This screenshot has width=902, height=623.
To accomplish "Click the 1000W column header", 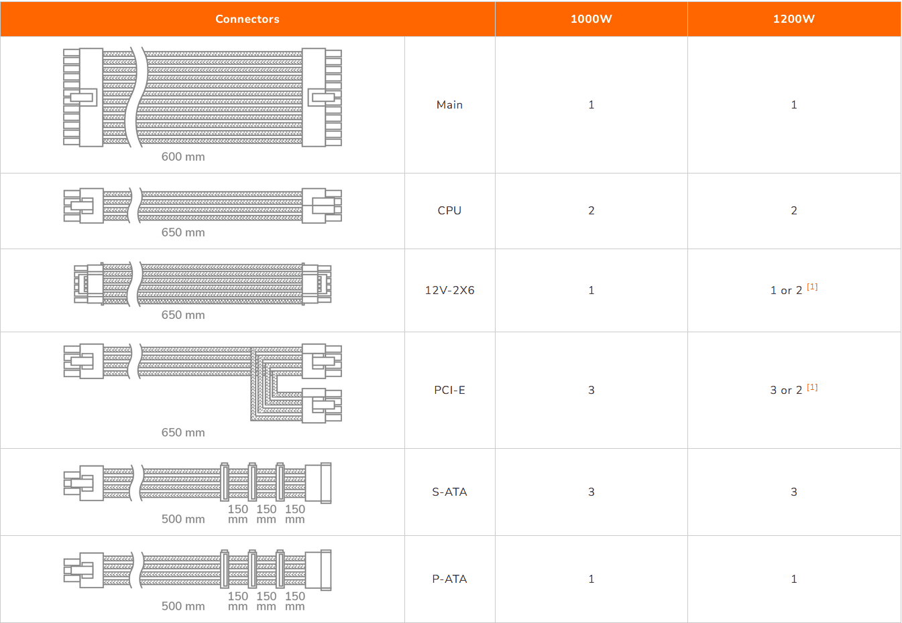I will click(591, 19).
